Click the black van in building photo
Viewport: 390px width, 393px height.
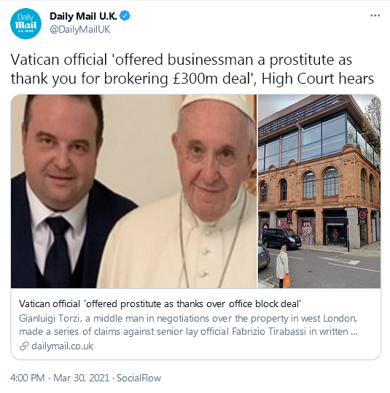pos(281,238)
